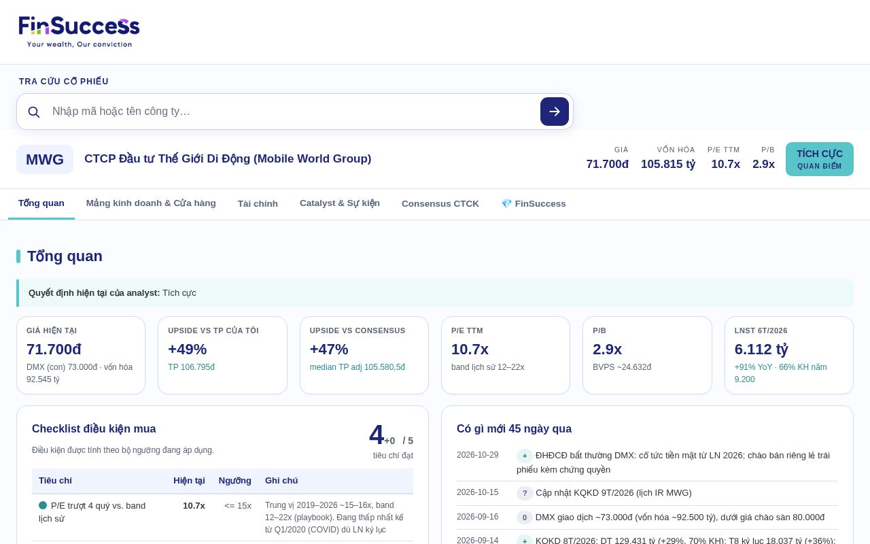Click the Quyết định hiện tại của analyst banner
The image size is (870, 544).
coord(435,293)
